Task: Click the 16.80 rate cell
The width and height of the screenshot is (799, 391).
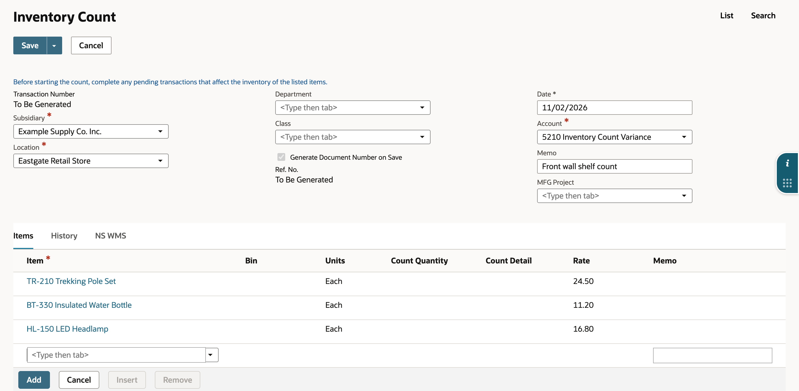Action: pyautogui.click(x=583, y=329)
